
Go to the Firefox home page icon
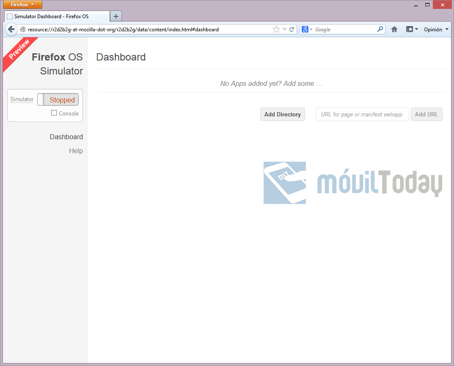(x=394, y=30)
